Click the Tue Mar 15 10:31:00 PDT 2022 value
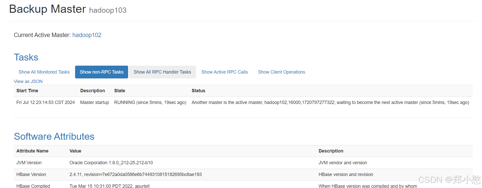The width and height of the screenshot is (482, 188). 109,186
